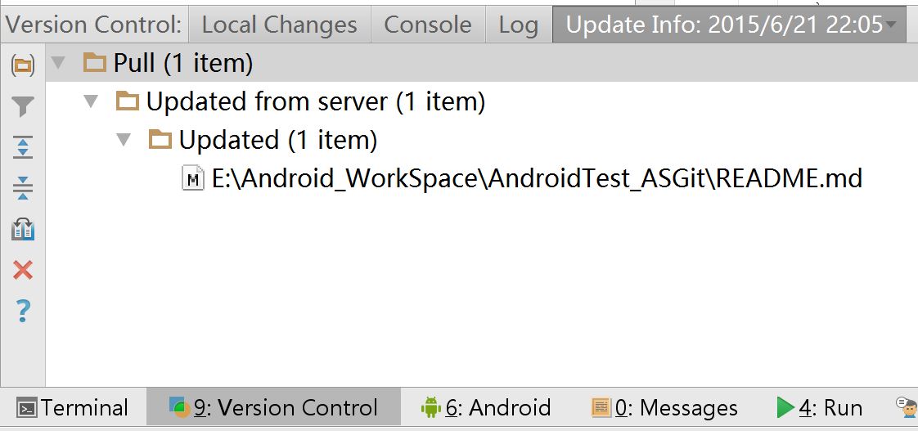The height and width of the screenshot is (431, 918).
Task: Open the 6: Android tool window
Action: pyautogui.click(x=485, y=407)
